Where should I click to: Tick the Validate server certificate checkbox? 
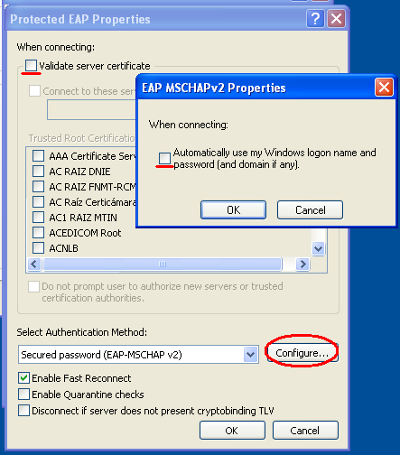click(x=31, y=65)
